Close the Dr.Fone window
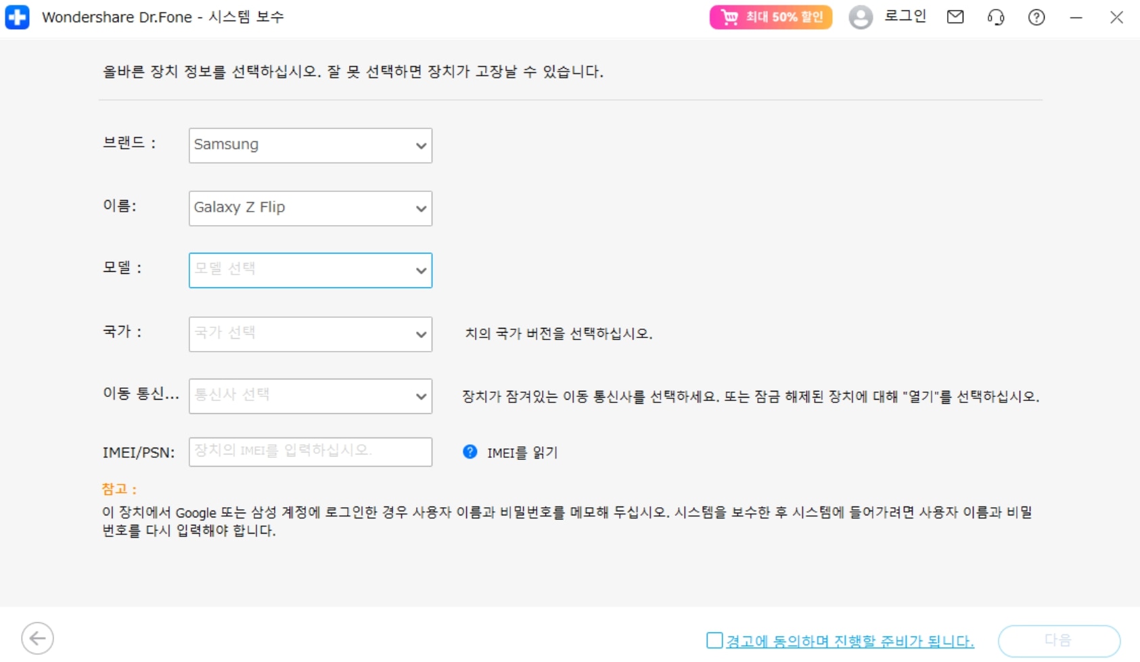This screenshot has width=1140, height=662. 1117,17
